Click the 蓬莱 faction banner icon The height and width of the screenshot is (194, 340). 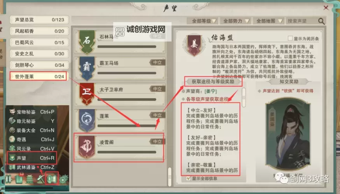[87, 120]
